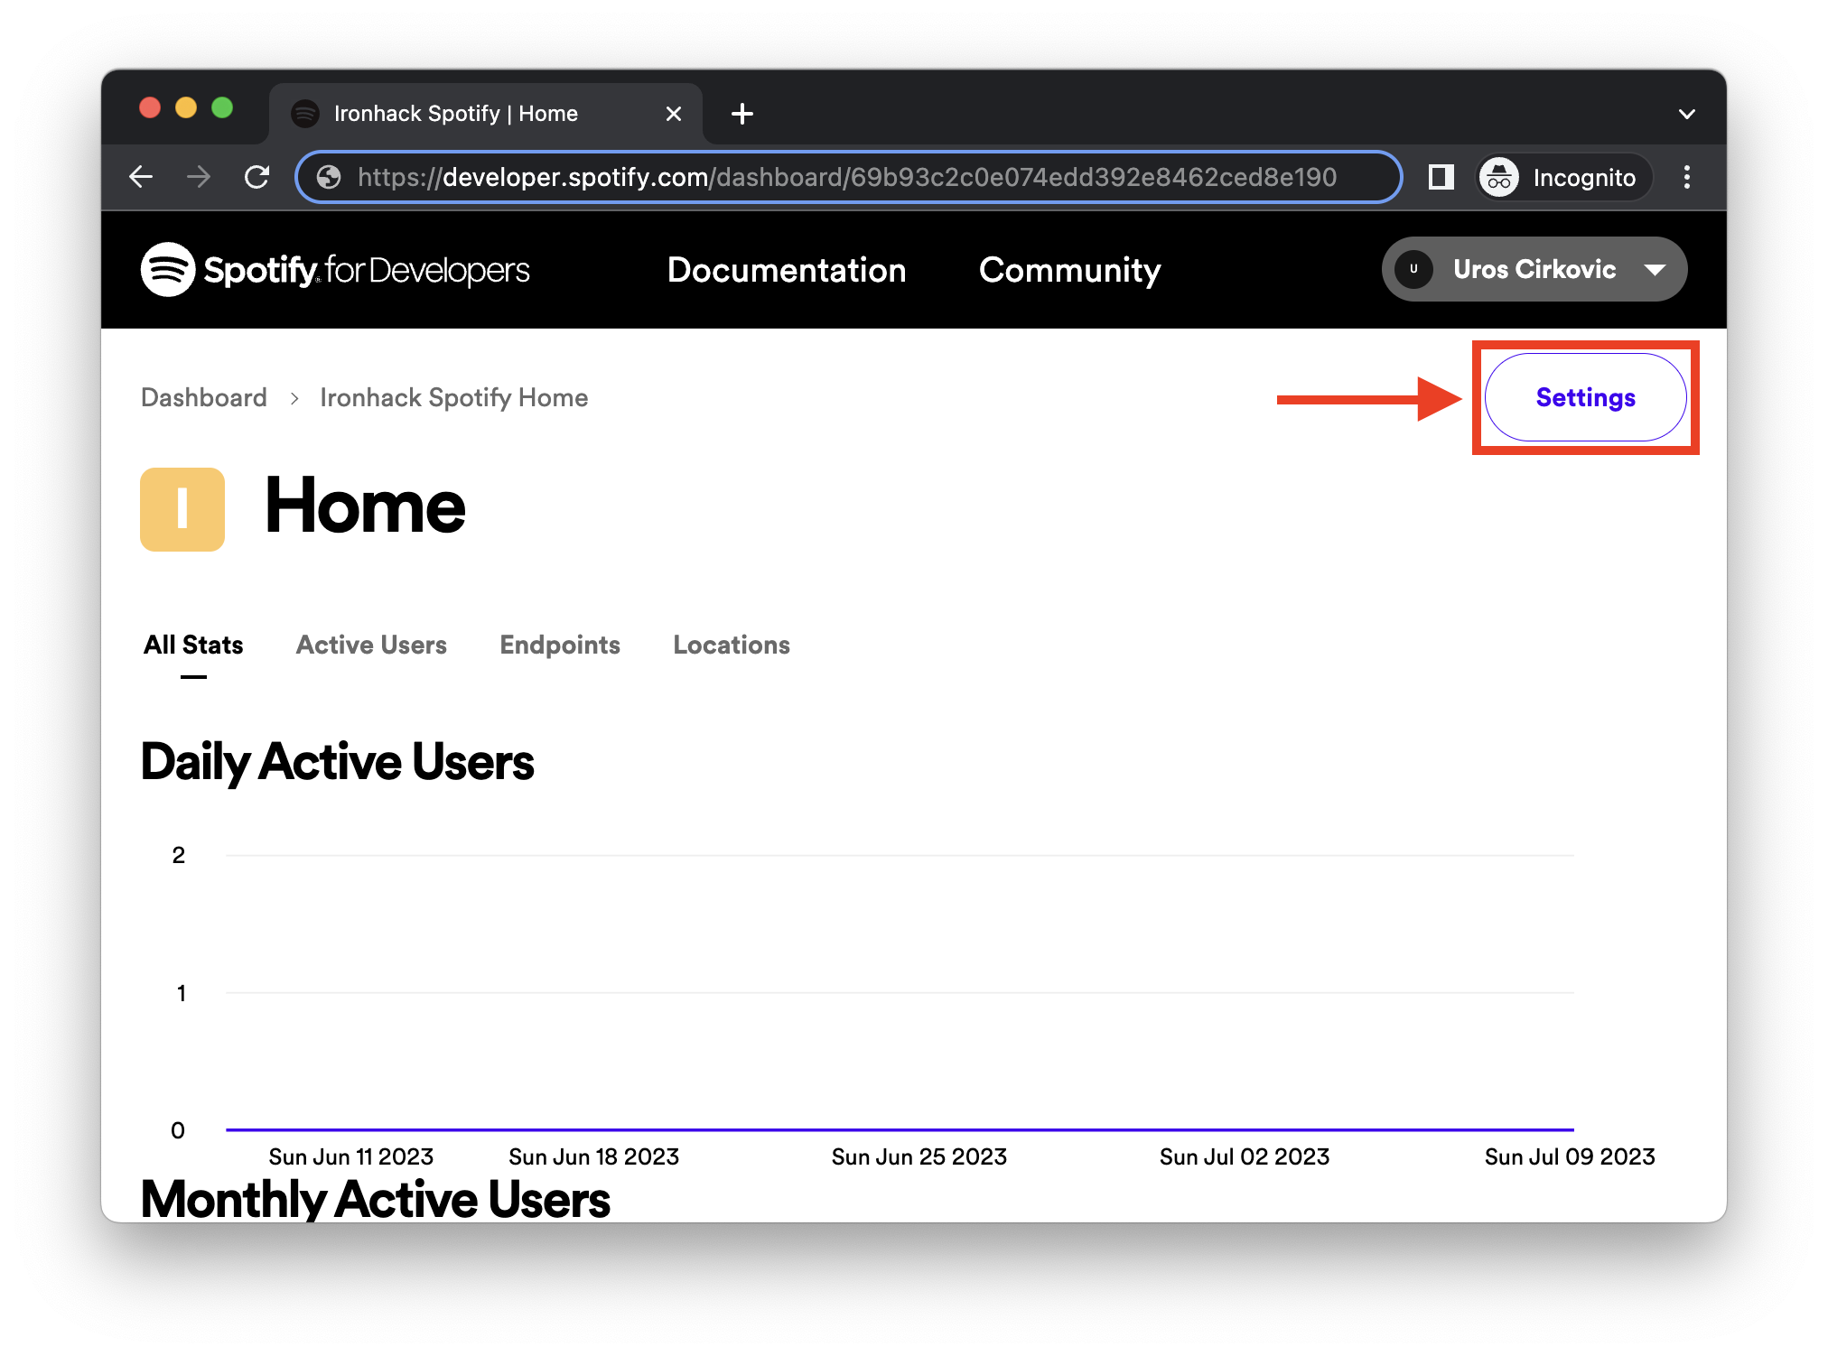Click the Incognito profile chip
The height and width of the screenshot is (1356, 1828).
[x=1563, y=177]
